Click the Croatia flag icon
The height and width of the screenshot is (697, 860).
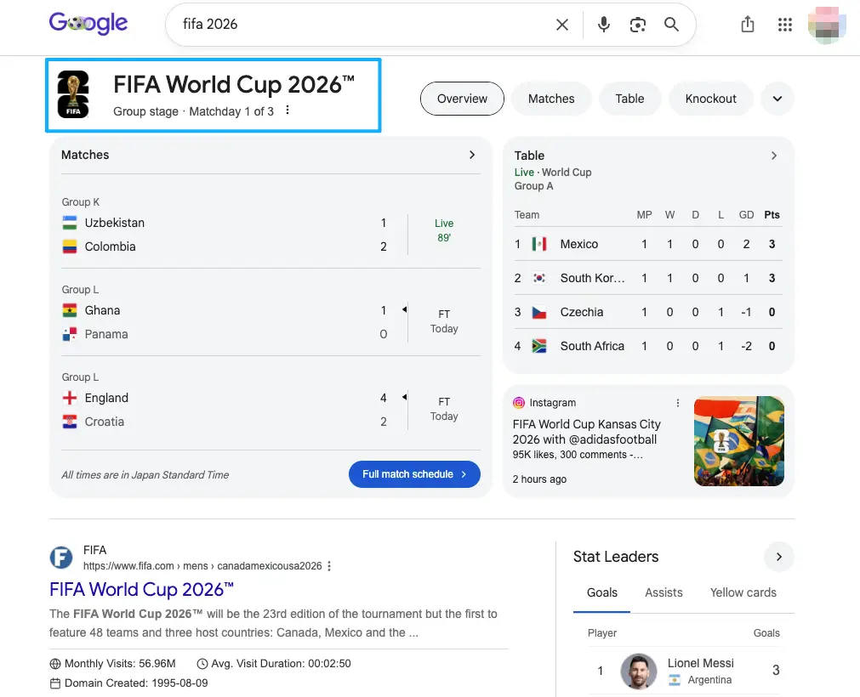click(x=70, y=422)
